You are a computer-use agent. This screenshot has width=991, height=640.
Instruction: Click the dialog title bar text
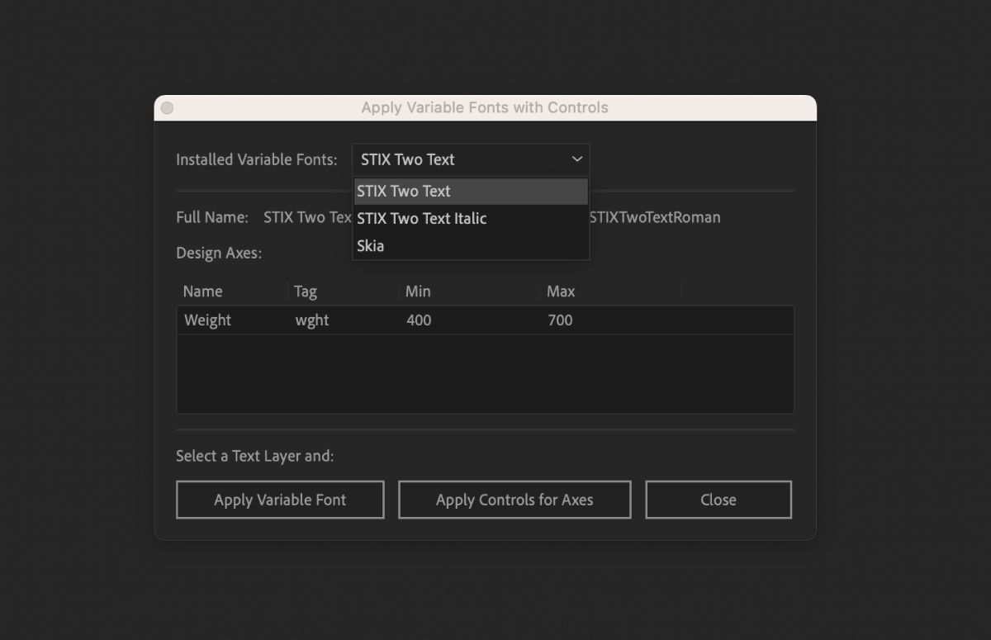pyautogui.click(x=485, y=107)
